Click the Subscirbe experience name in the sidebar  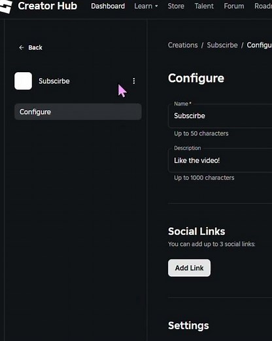[x=54, y=81]
